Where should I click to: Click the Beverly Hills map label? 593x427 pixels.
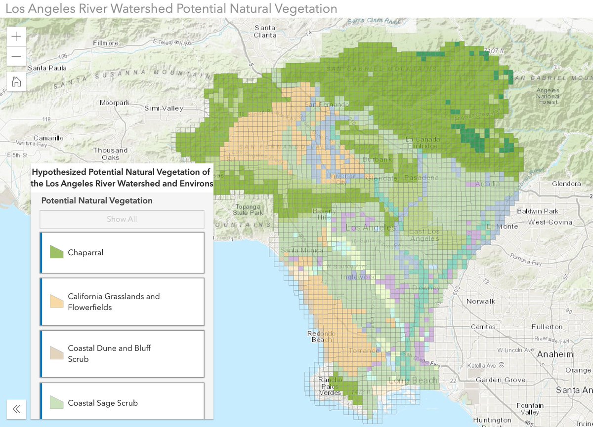324,214
